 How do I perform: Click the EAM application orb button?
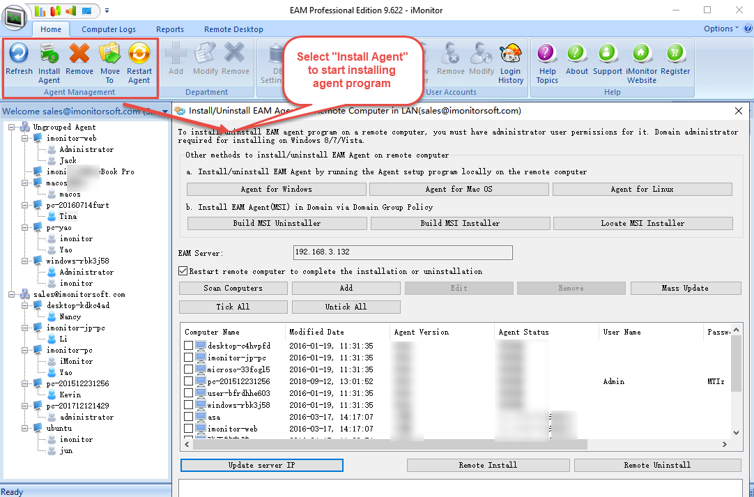pyautogui.click(x=15, y=17)
